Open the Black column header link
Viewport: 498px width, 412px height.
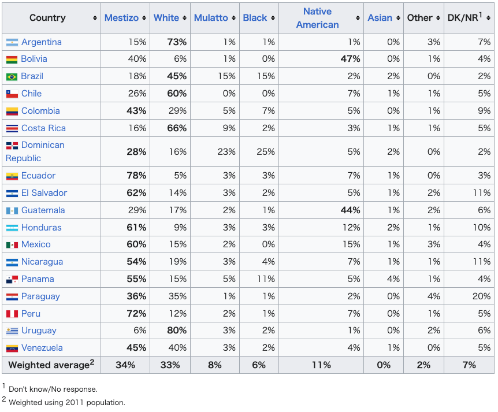click(x=255, y=18)
